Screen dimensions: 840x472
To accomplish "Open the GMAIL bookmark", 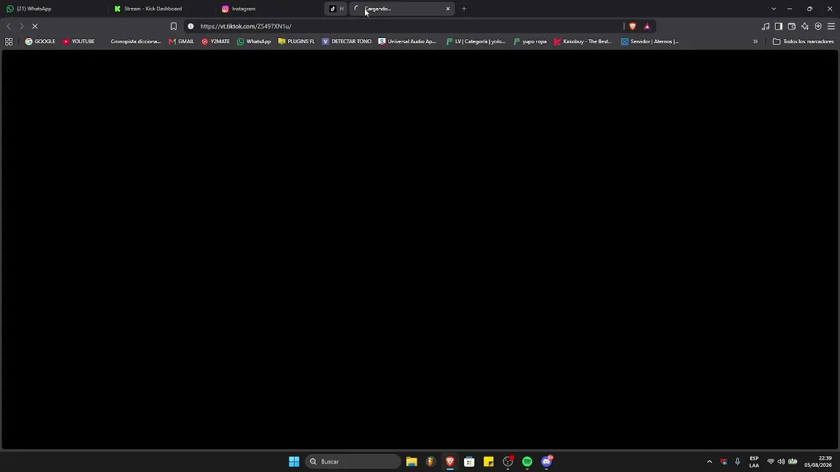I will click(182, 41).
